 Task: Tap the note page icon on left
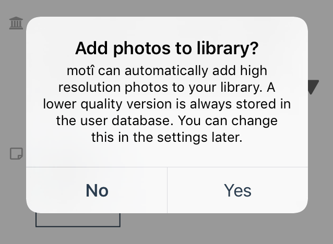tap(16, 154)
